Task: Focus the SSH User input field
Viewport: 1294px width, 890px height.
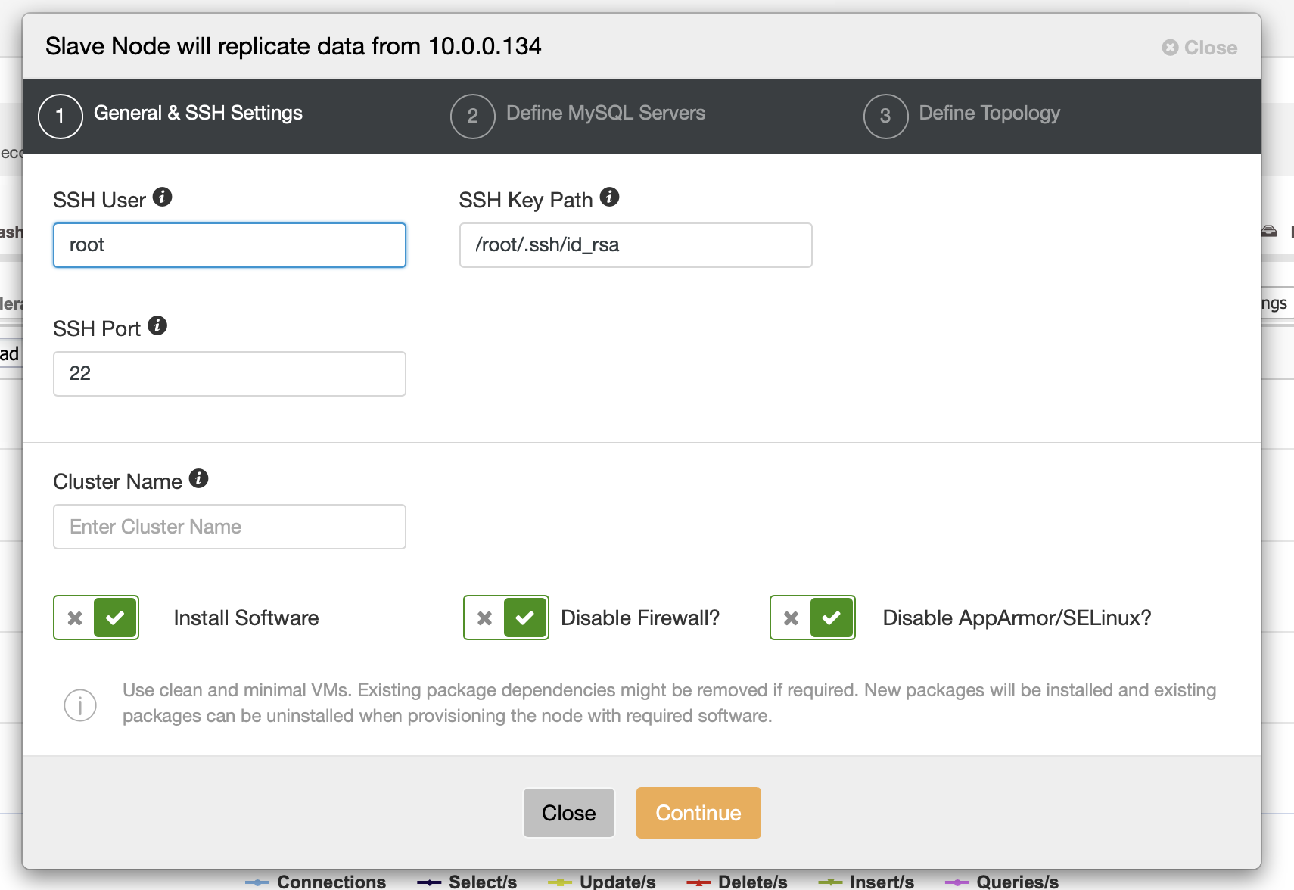Action: point(229,245)
